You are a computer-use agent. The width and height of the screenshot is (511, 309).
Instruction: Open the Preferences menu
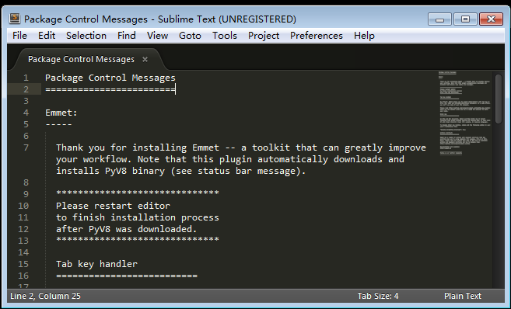pyautogui.click(x=317, y=36)
